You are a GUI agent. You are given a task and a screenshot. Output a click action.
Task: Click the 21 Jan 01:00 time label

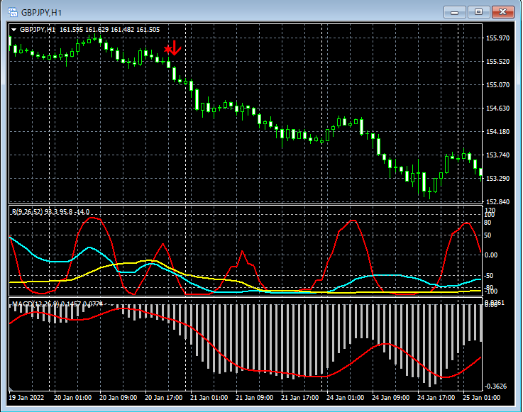(x=209, y=398)
